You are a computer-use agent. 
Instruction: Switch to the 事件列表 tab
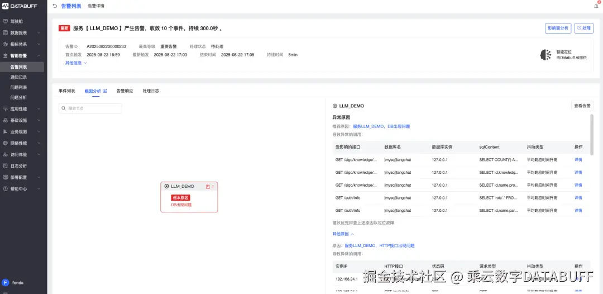pos(67,91)
